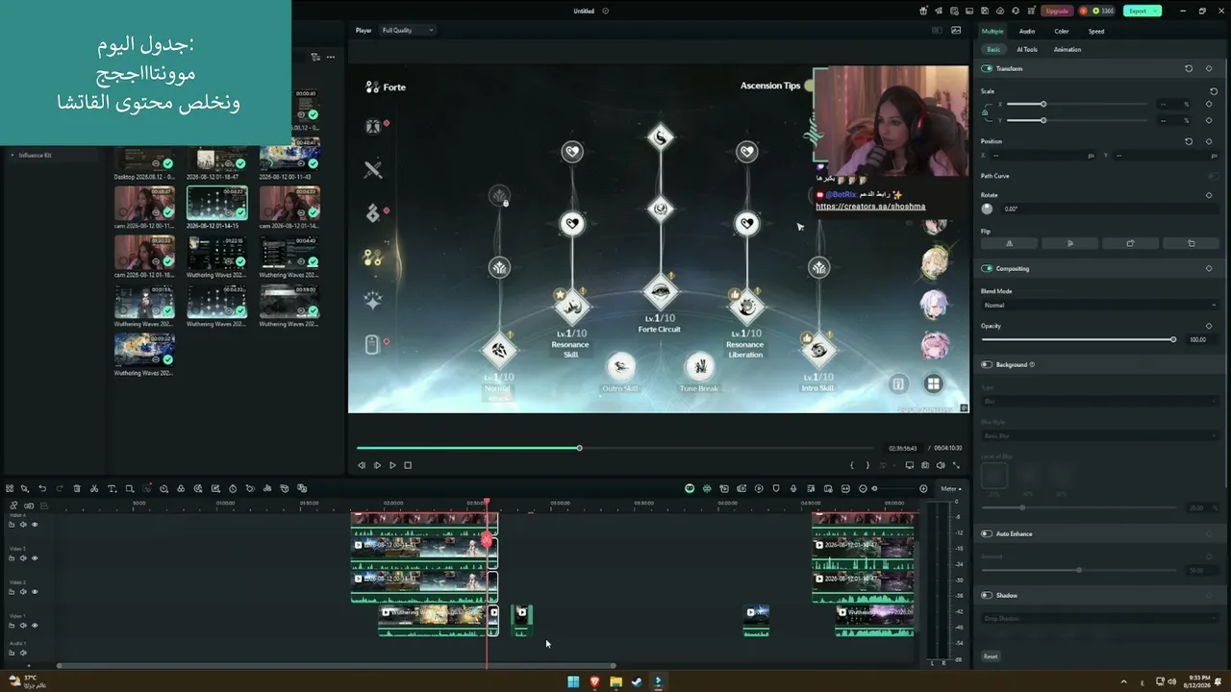The image size is (1231, 692).
Task: Enable the Shadow toggle
Action: click(x=987, y=595)
